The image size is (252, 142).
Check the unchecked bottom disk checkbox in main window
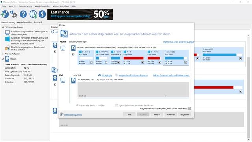coord(55,117)
